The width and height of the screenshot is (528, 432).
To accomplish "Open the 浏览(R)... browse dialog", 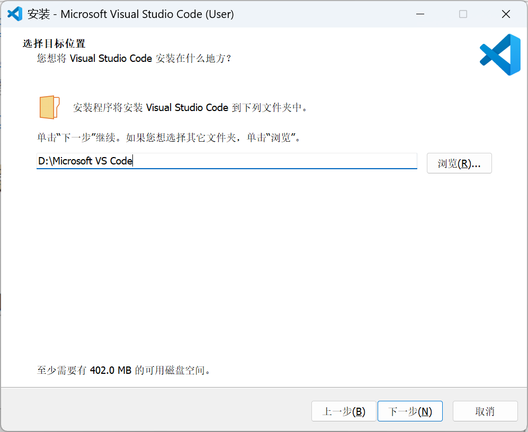I will click(x=459, y=163).
